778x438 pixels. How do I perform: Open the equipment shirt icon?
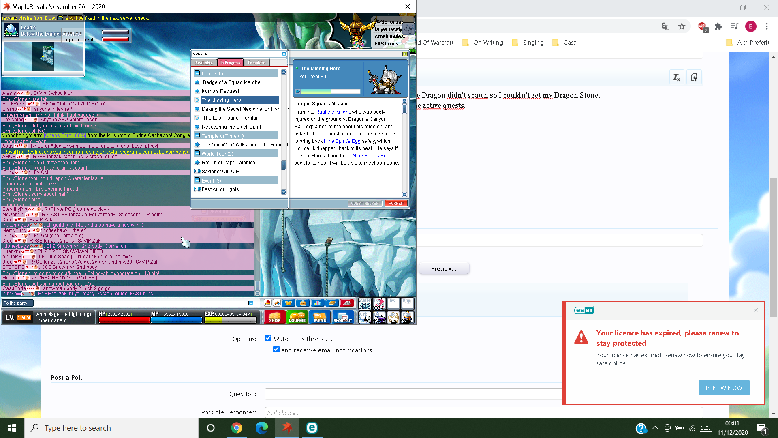coord(289,303)
